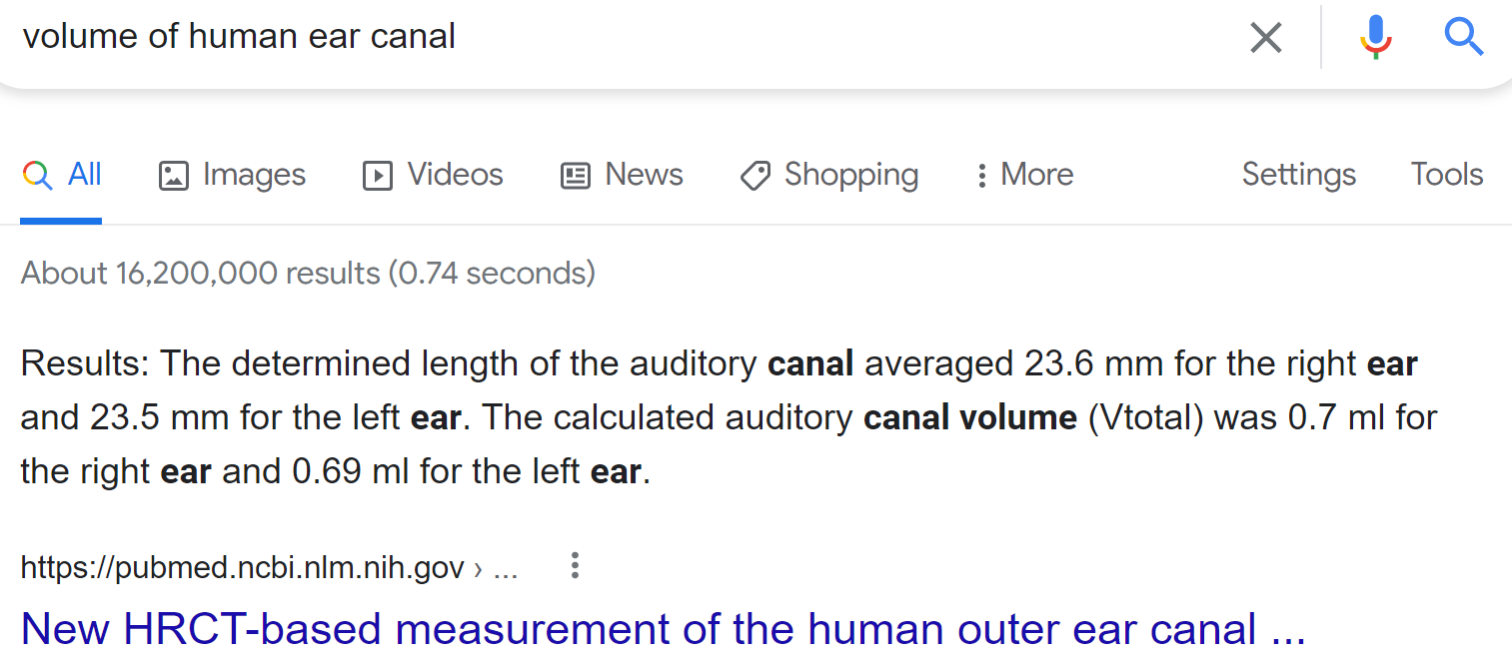1512x667 pixels.
Task: Start voice search with the microphone
Action: 1376,38
